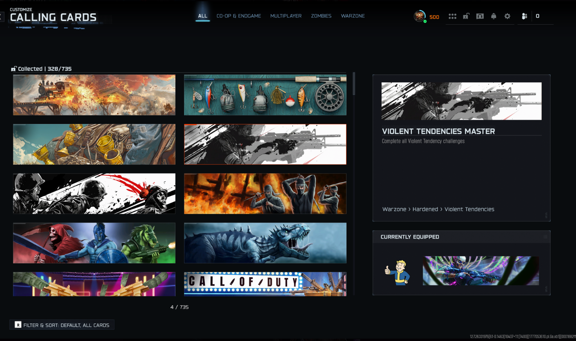Click the R key icon for filter
This screenshot has height=341, width=576.
click(18, 325)
